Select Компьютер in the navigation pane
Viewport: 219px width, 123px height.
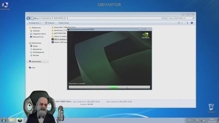coord(36,61)
